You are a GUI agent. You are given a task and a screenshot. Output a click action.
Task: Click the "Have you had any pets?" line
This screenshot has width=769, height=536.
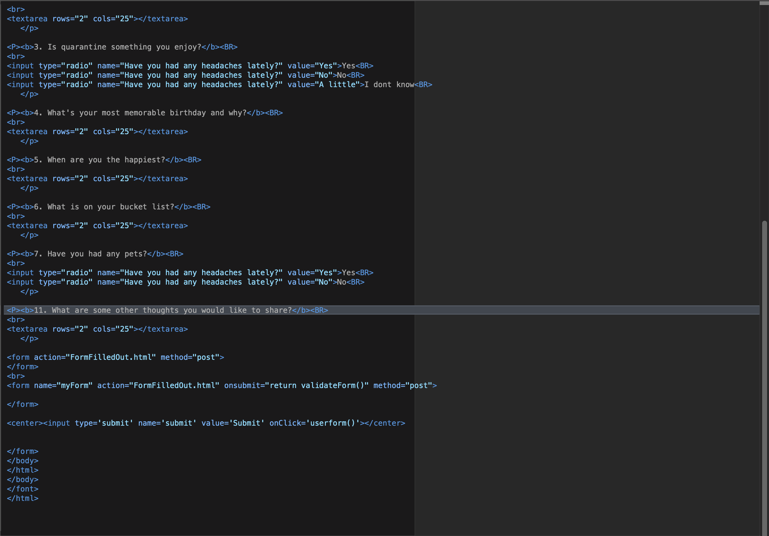pyautogui.click(x=97, y=254)
